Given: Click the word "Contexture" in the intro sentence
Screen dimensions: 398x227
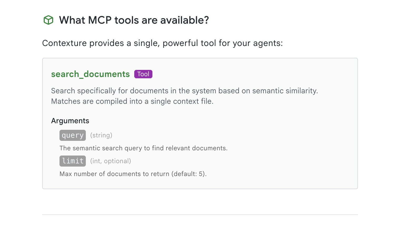Looking at the screenshot, I should (64, 43).
